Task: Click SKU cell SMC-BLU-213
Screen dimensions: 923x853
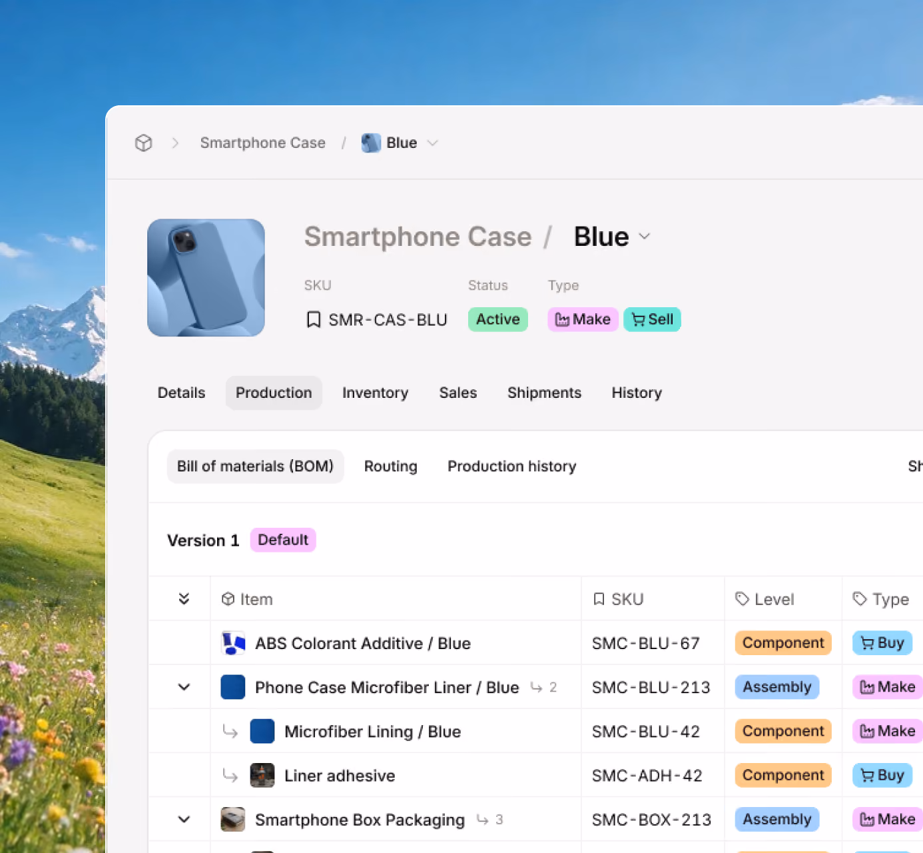Action: (651, 687)
